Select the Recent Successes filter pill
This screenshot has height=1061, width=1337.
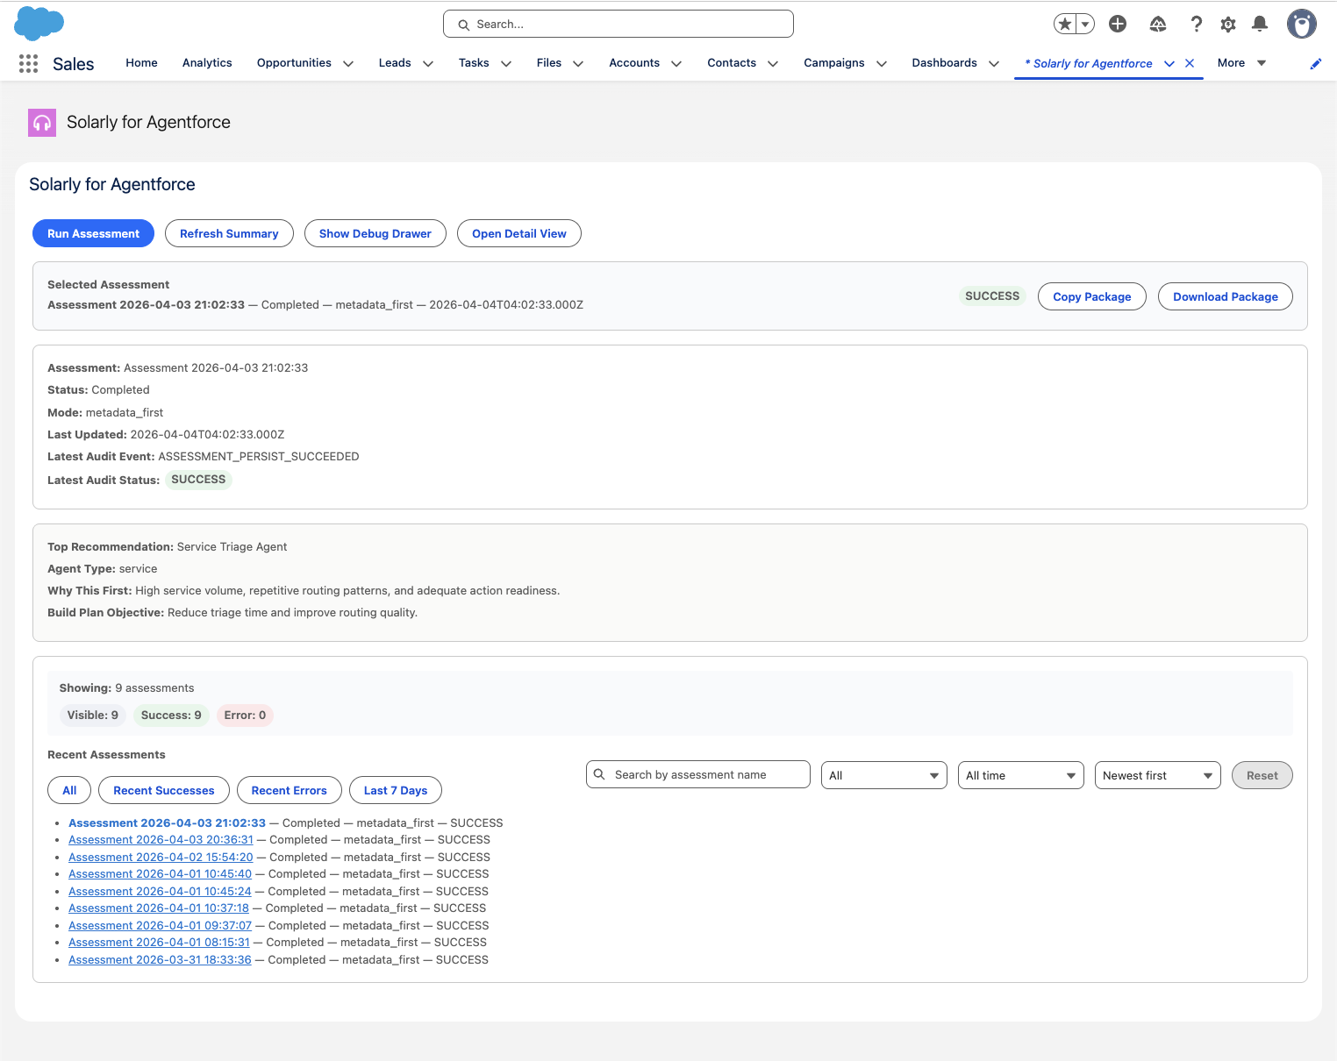tap(164, 790)
